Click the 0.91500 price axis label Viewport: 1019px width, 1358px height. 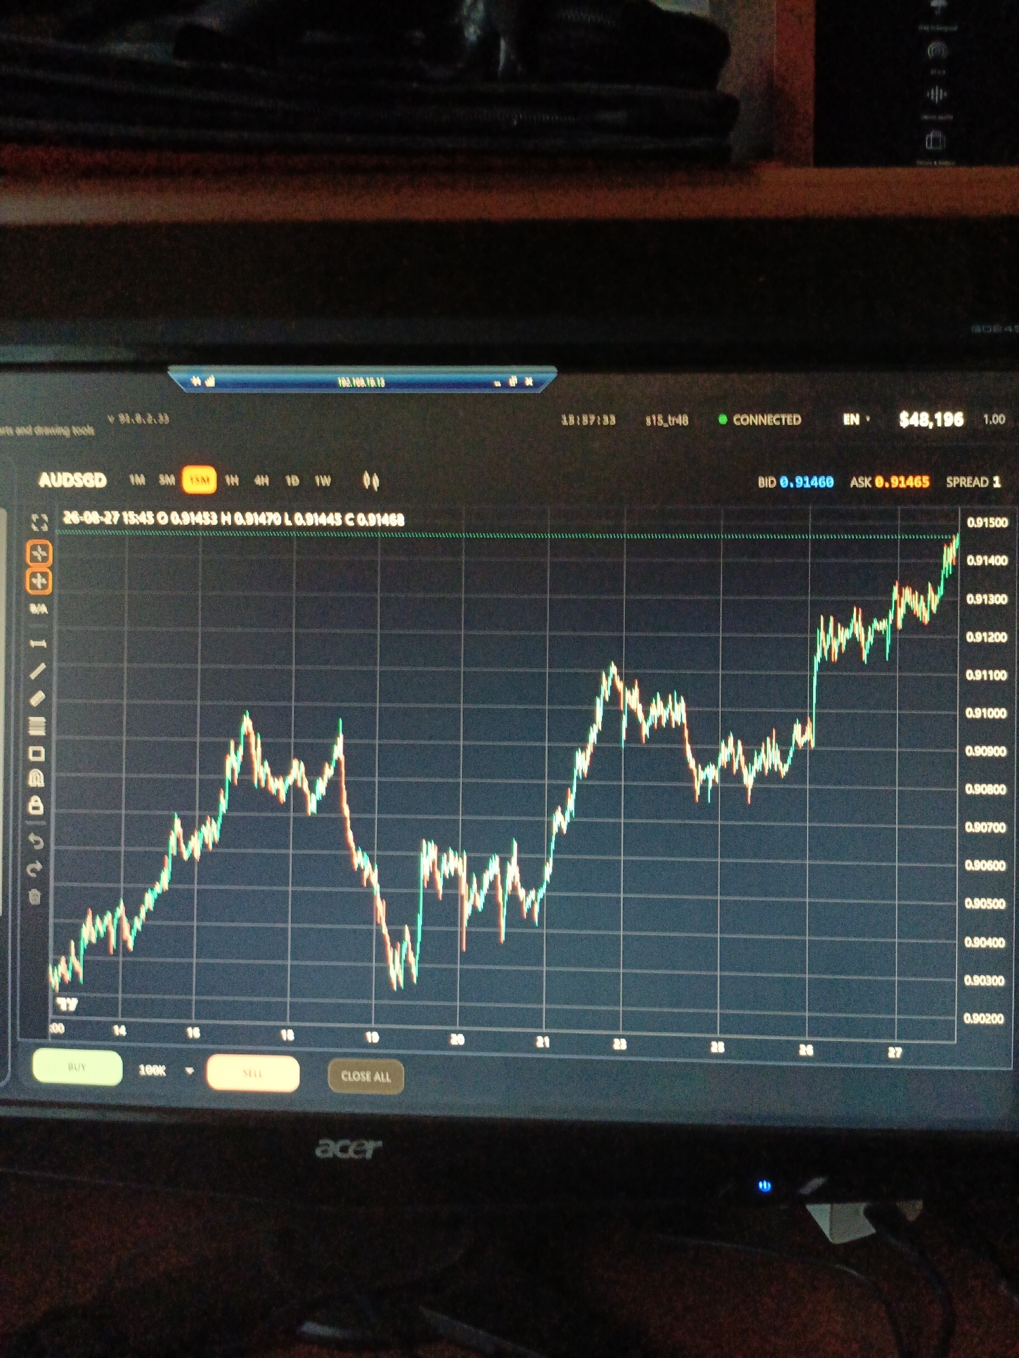tap(987, 522)
